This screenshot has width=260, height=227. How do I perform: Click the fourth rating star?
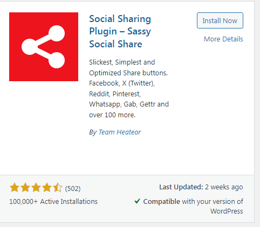[47, 188]
